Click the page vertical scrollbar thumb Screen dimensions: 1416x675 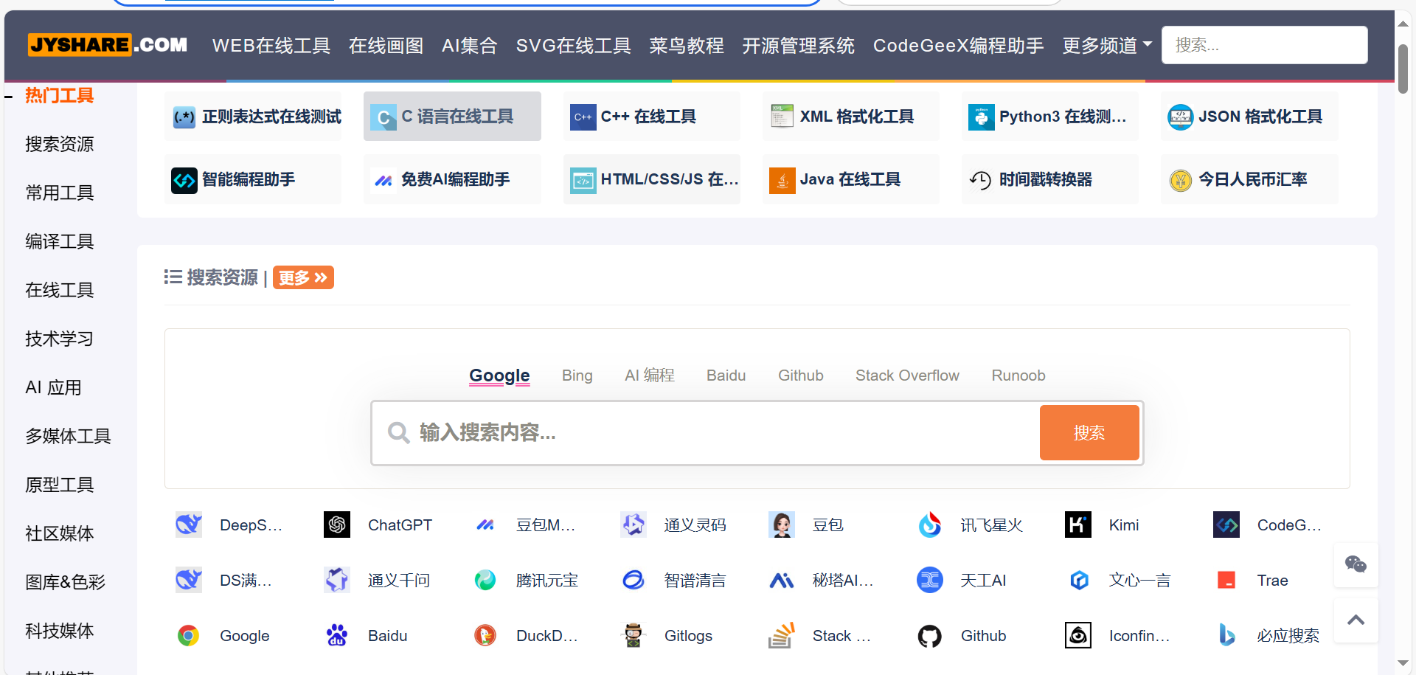(x=1403, y=69)
